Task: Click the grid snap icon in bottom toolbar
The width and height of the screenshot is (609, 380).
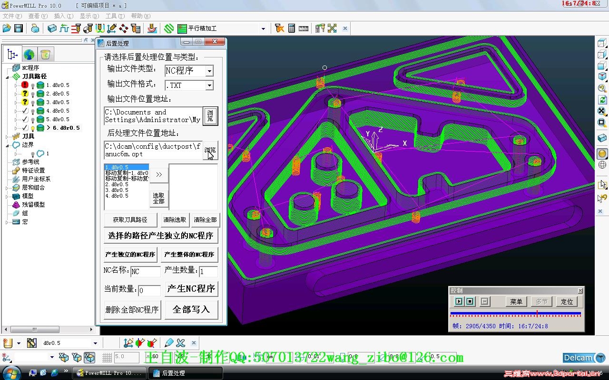Action: tap(107, 357)
